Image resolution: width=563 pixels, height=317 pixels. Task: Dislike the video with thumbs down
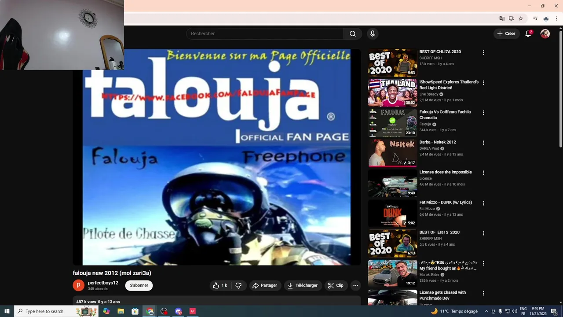[x=238, y=285]
